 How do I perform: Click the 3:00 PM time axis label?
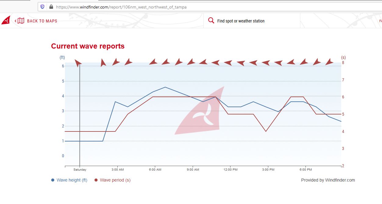(x=268, y=170)
